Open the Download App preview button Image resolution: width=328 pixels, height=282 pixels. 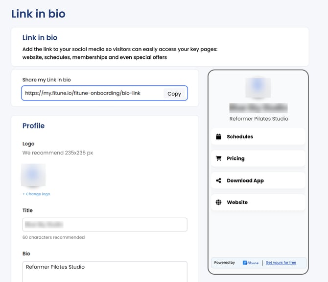pos(258,180)
